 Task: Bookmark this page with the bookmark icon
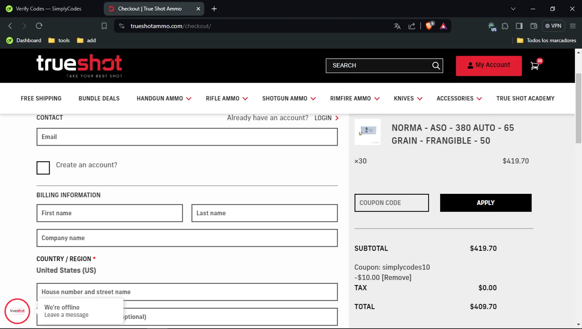coord(104,26)
